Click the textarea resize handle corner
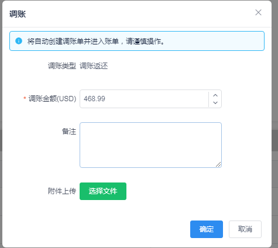278x248 pixels. 218,164
